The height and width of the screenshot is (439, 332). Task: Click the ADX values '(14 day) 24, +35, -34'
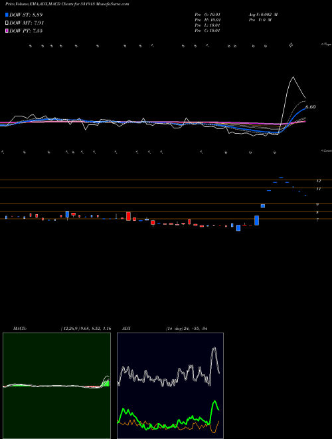click(x=187, y=329)
